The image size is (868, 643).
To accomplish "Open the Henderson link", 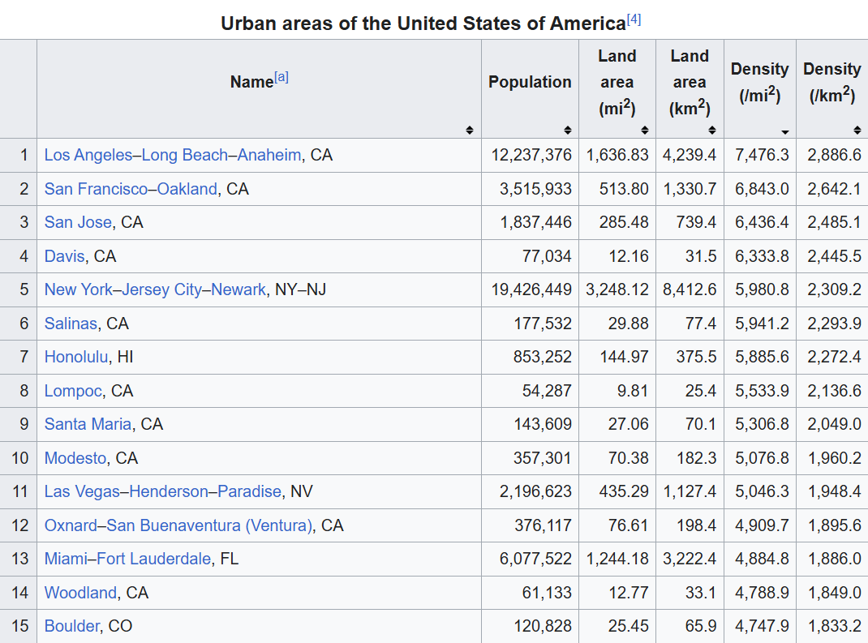I will point(168,491).
